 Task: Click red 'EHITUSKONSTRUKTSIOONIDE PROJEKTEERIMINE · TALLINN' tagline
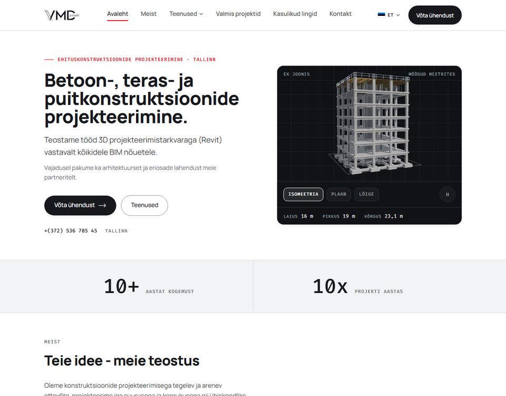pyautogui.click(x=137, y=60)
